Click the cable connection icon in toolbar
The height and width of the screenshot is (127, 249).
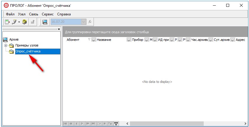pyautogui.click(x=14, y=22)
